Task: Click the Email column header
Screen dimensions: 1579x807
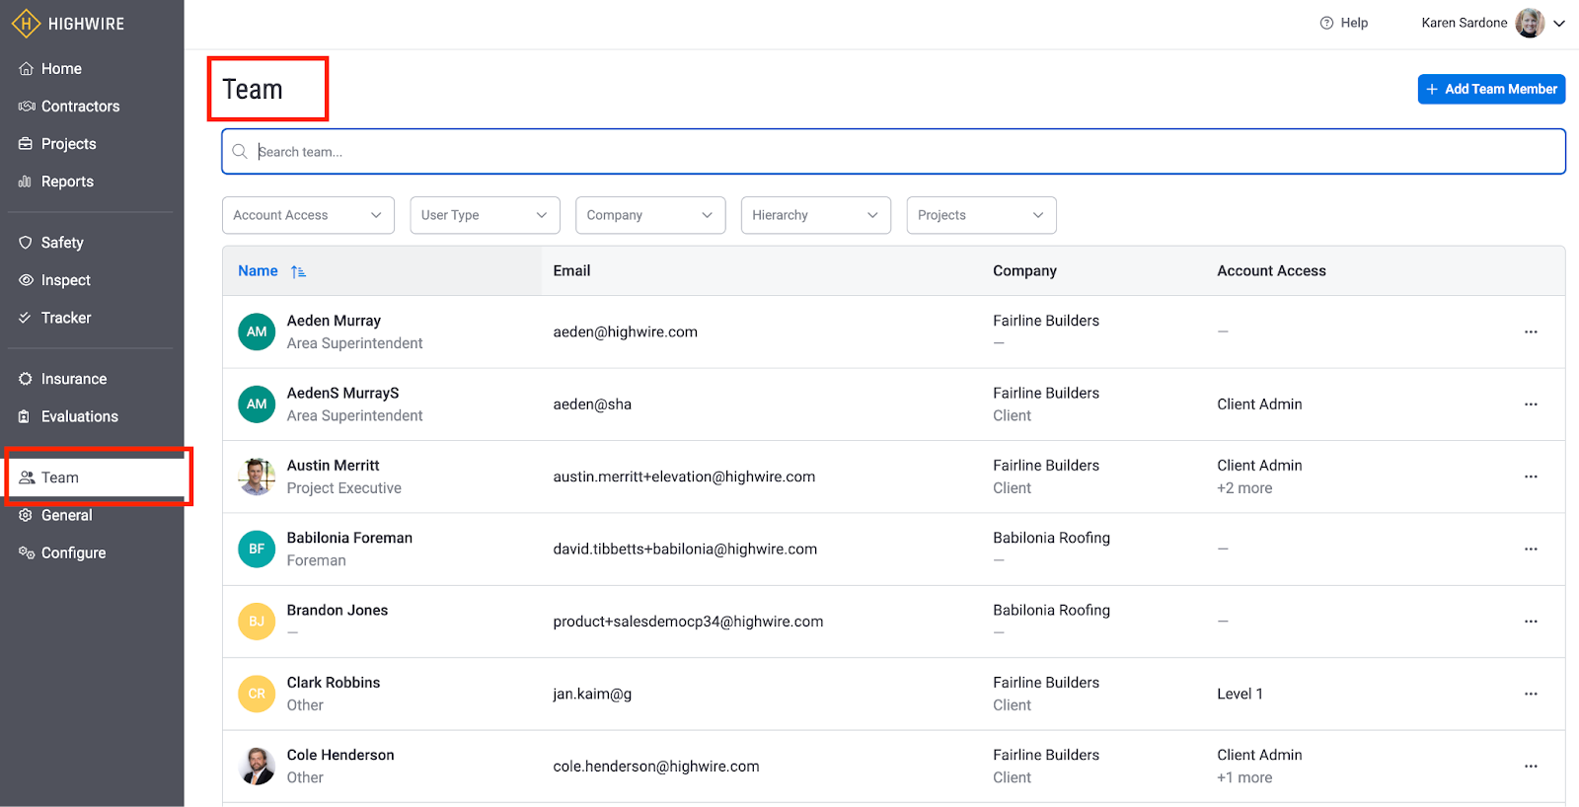Action: [x=571, y=271]
